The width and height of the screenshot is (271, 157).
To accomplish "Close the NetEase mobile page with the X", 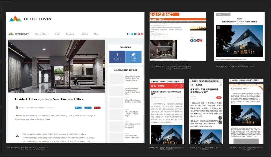I will click(x=151, y=81).
